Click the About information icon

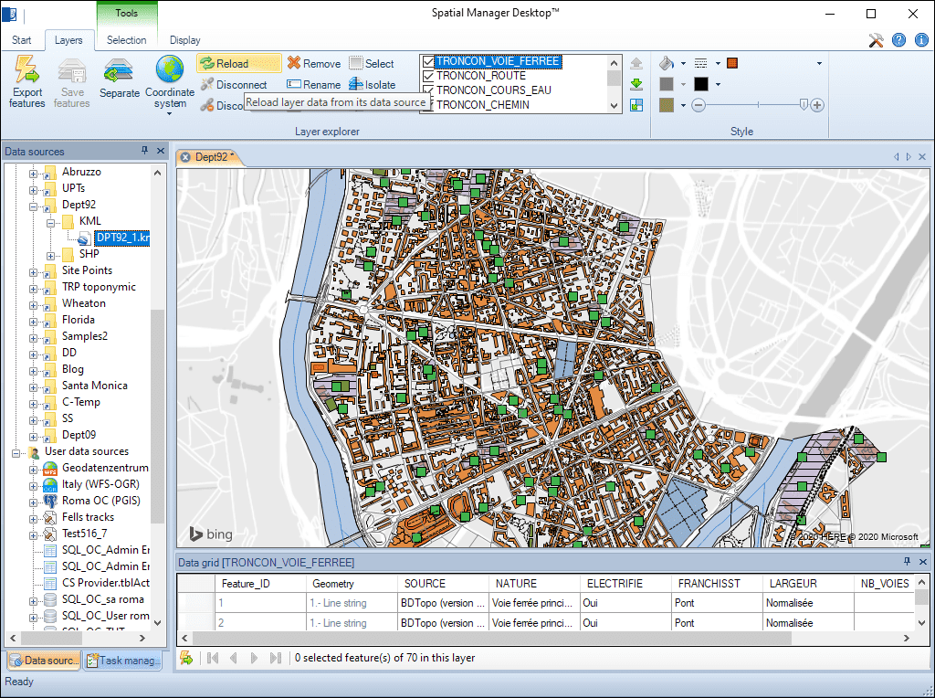(x=921, y=40)
